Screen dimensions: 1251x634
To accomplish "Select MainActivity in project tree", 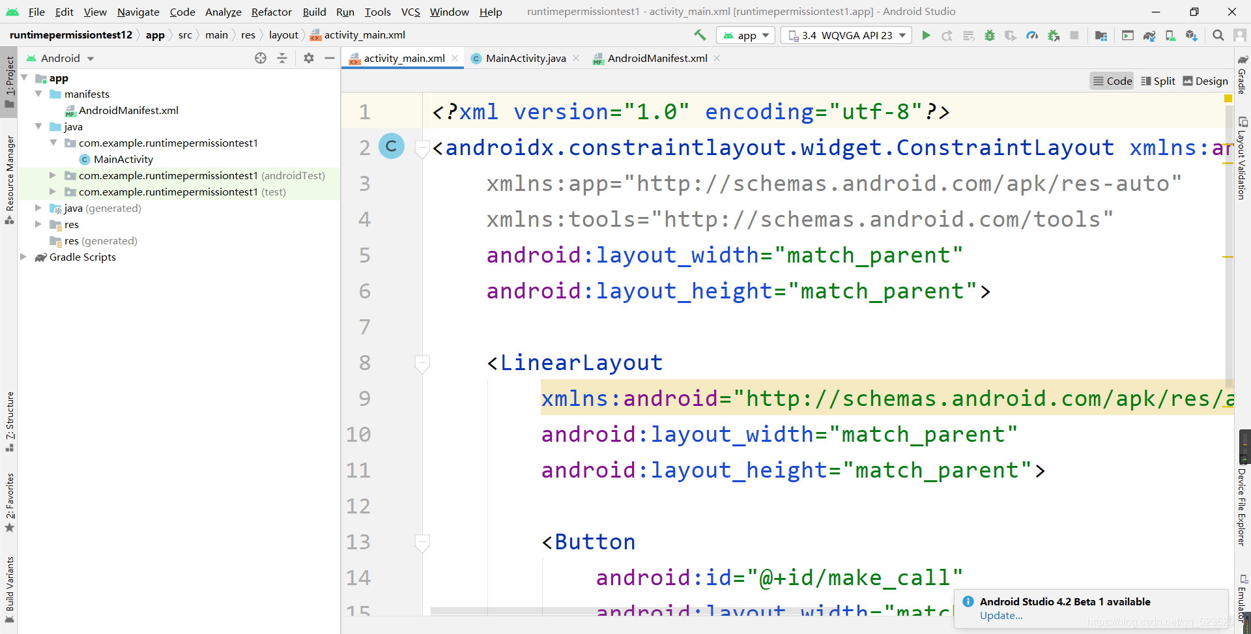I will [123, 159].
